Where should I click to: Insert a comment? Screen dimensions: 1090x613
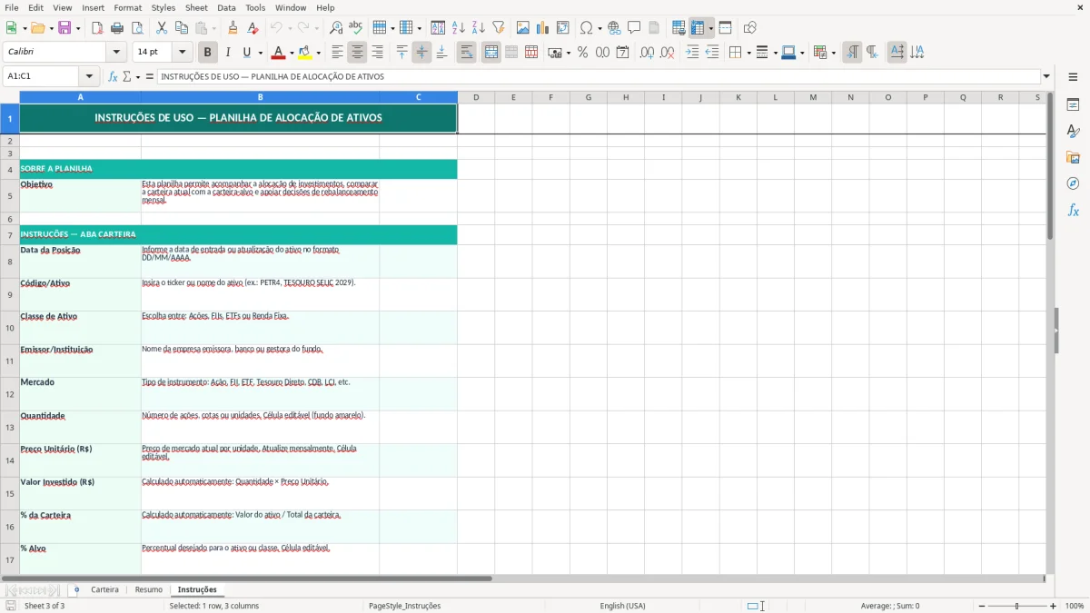click(634, 28)
